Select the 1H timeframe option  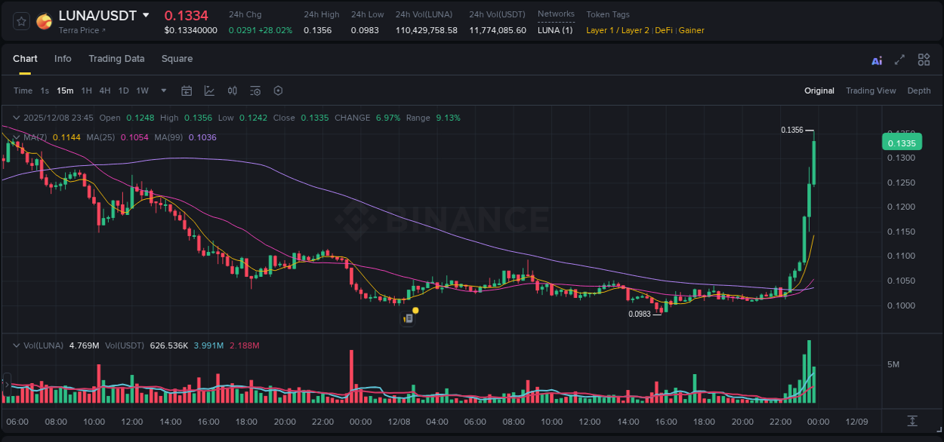[x=86, y=91]
